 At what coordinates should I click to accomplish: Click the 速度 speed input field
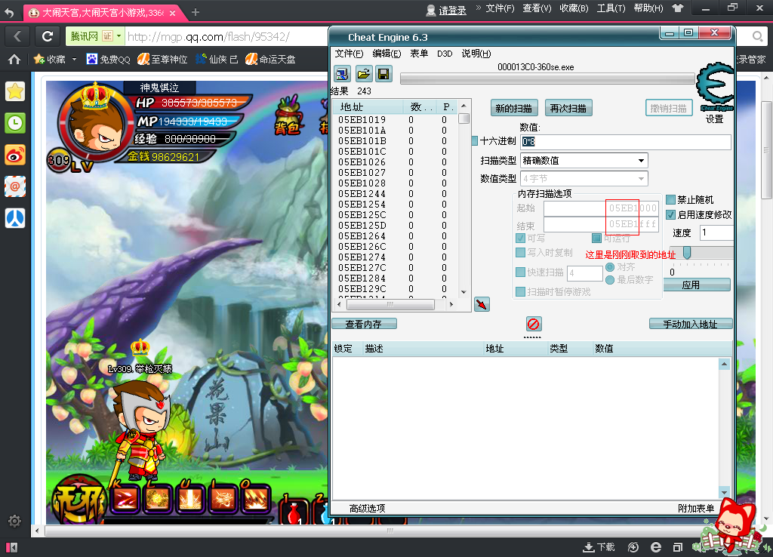[x=716, y=232]
